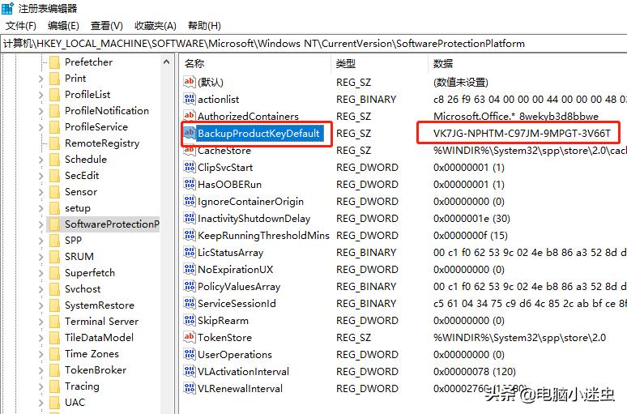Click the AuthorizedContainers string icon

pos(189,116)
